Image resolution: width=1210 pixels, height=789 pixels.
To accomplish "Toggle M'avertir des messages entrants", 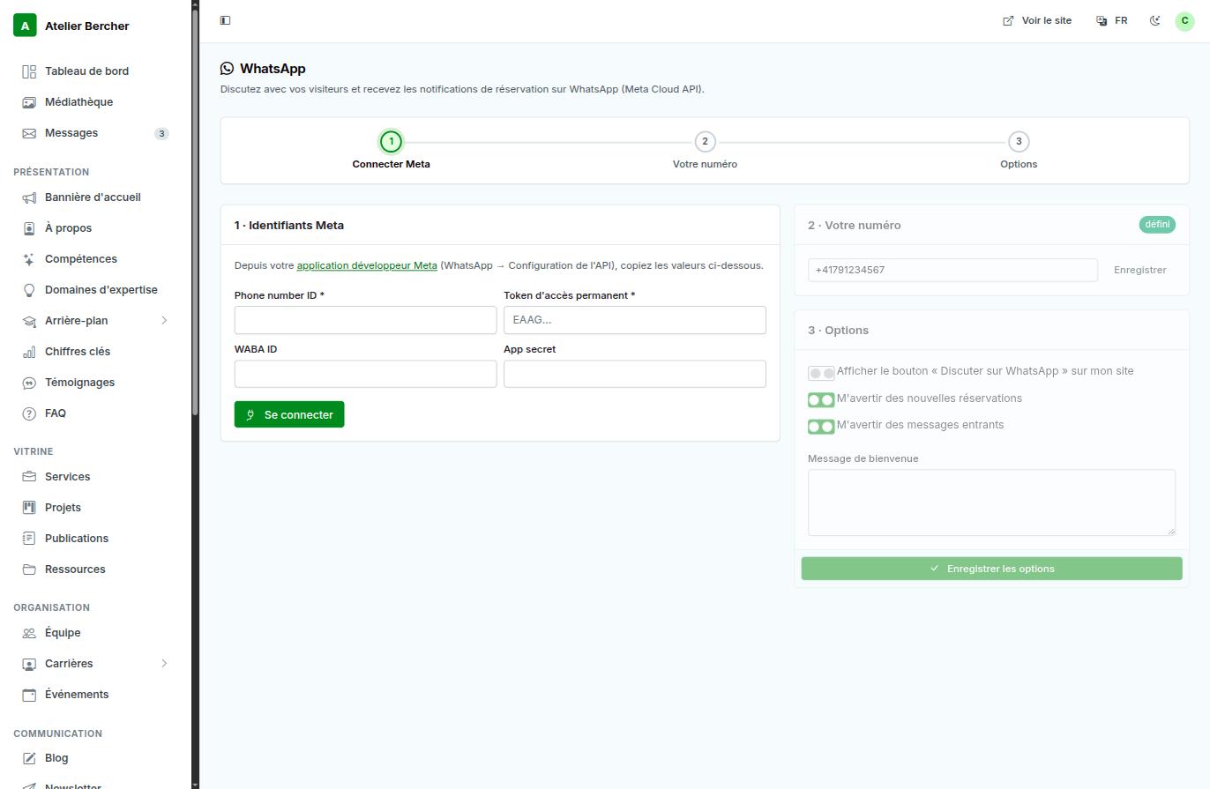I will click(x=821, y=426).
